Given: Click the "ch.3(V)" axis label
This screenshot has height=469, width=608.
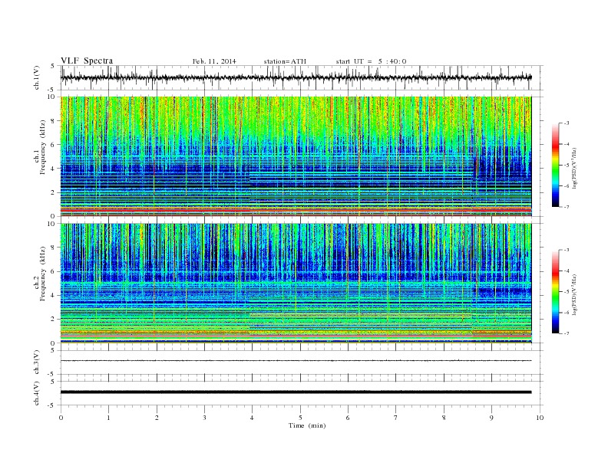Looking at the screenshot, I should point(37,362).
